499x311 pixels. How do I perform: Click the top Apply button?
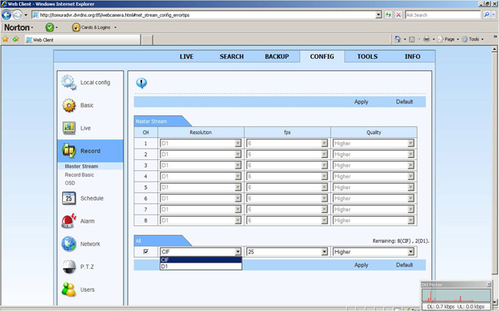pos(362,102)
